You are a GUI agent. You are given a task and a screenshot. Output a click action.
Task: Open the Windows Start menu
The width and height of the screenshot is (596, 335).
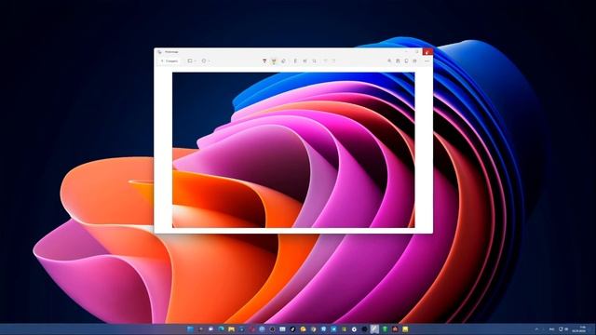190,328
